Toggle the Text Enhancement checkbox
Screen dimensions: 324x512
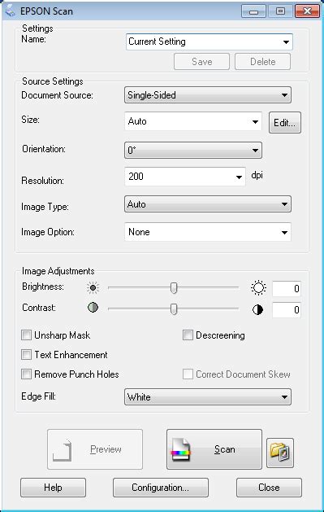click(26, 355)
